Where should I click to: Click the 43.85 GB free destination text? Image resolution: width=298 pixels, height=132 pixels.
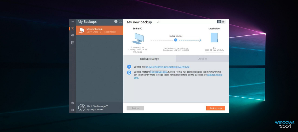[x=214, y=50]
